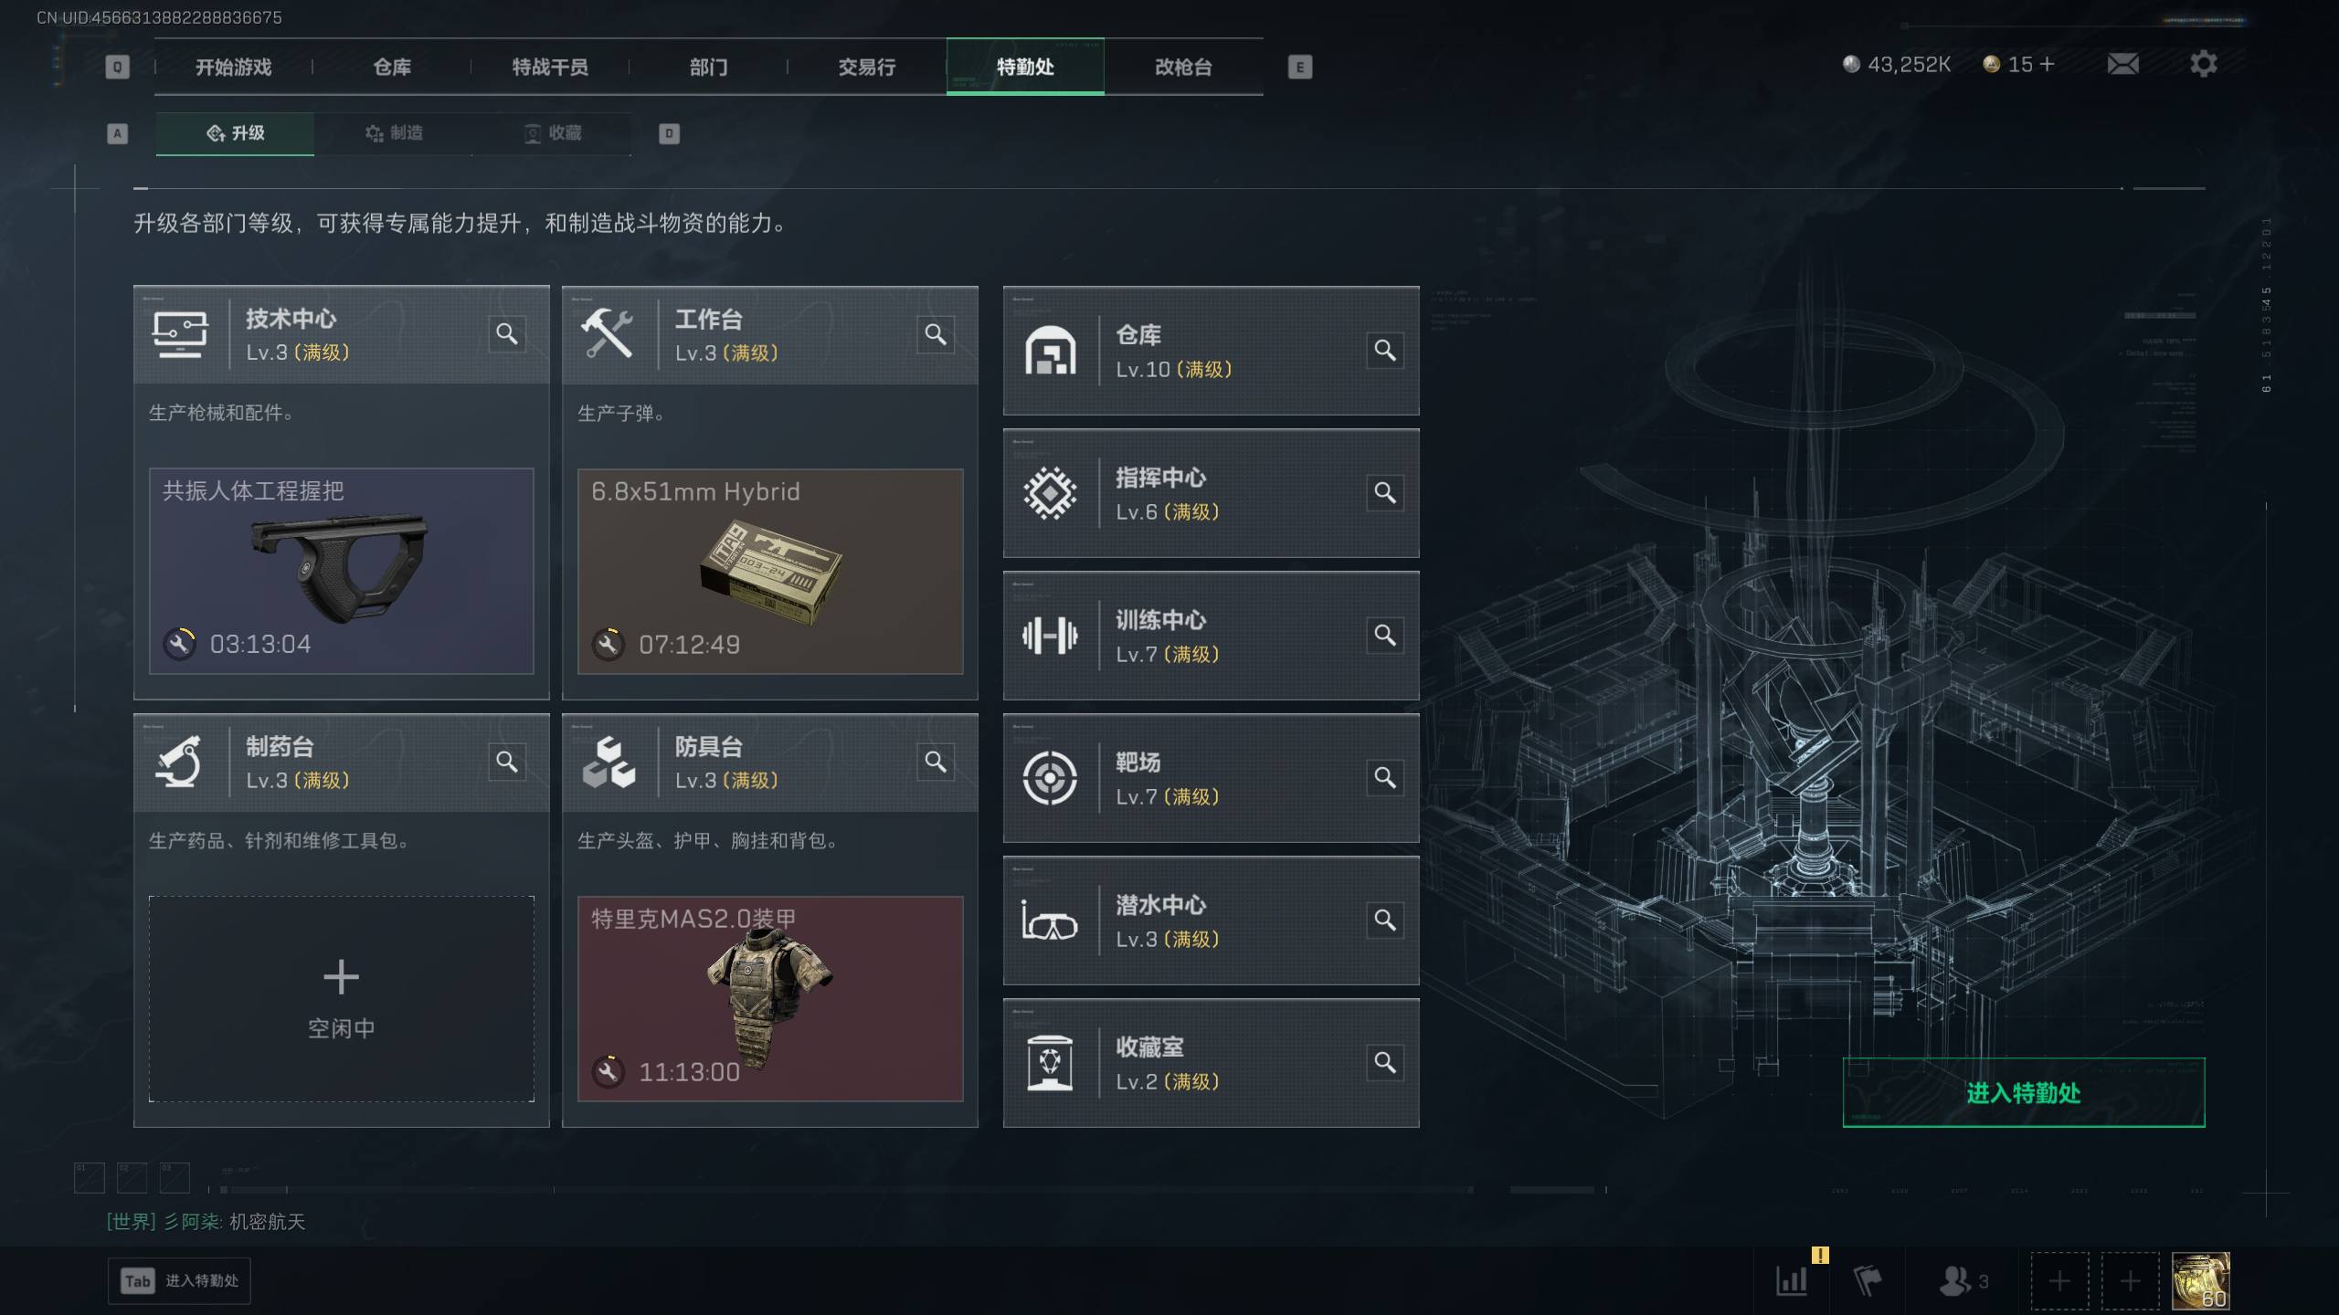Click magnifier icon for 潜水中心
Viewport: 2339px width, 1315px height.
pyautogui.click(x=1385, y=920)
